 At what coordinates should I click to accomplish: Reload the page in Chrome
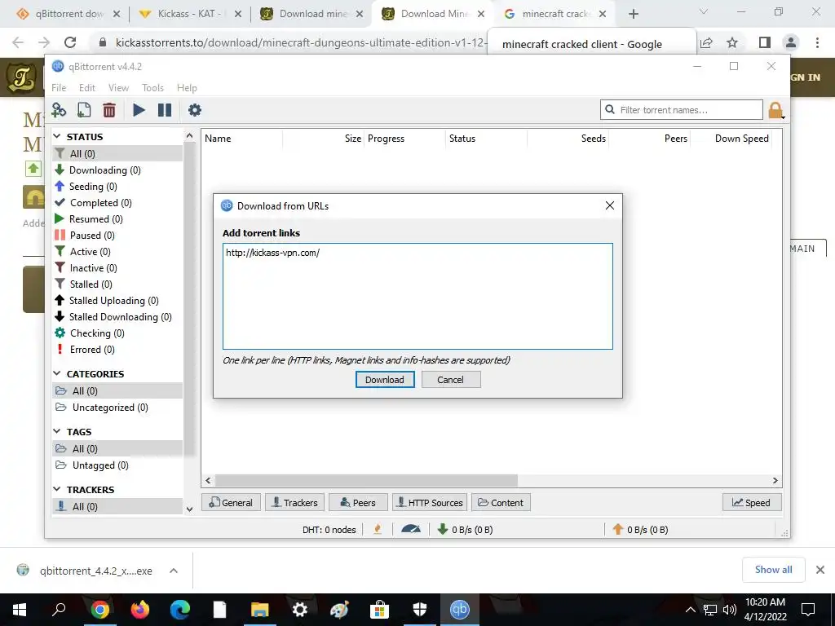tap(70, 42)
